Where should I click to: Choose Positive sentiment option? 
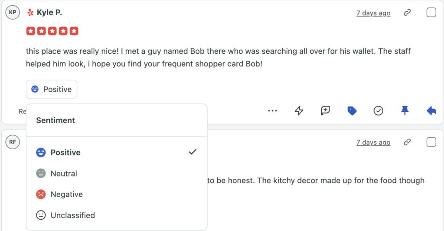(117, 152)
